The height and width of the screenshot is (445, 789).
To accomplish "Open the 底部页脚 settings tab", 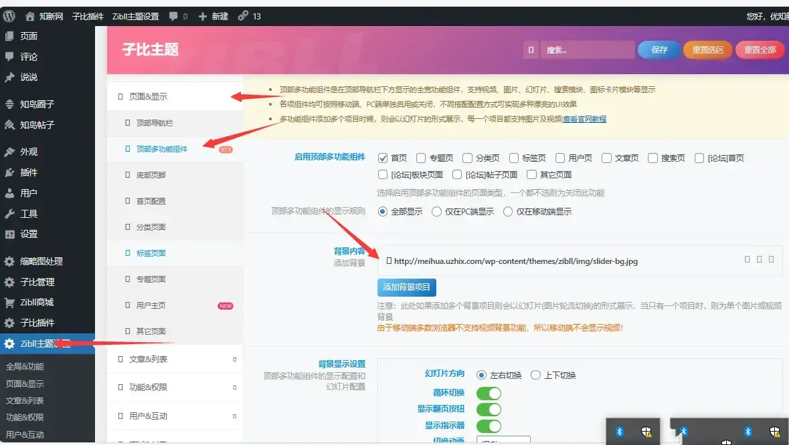I will (x=175, y=175).
